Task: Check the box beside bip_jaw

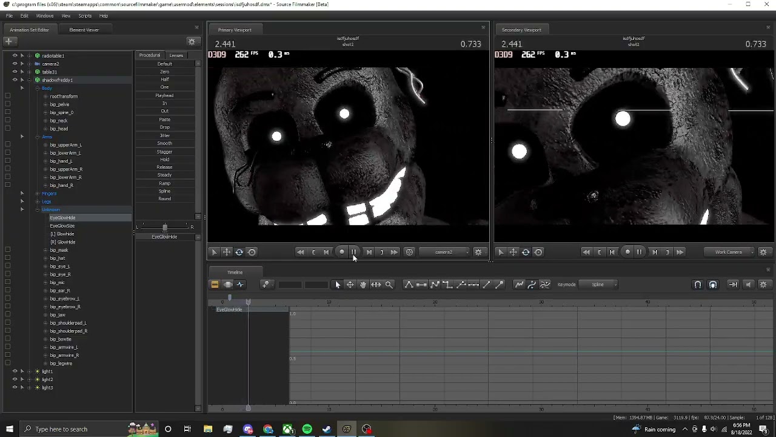Action: (7, 315)
